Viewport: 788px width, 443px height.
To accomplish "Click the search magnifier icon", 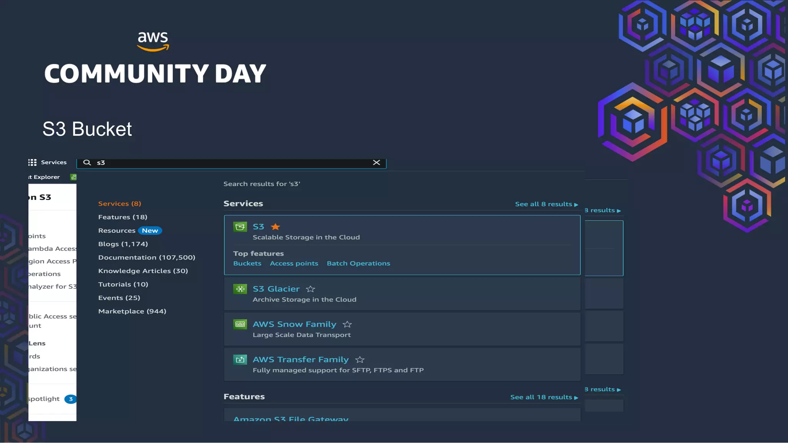I will coord(87,162).
